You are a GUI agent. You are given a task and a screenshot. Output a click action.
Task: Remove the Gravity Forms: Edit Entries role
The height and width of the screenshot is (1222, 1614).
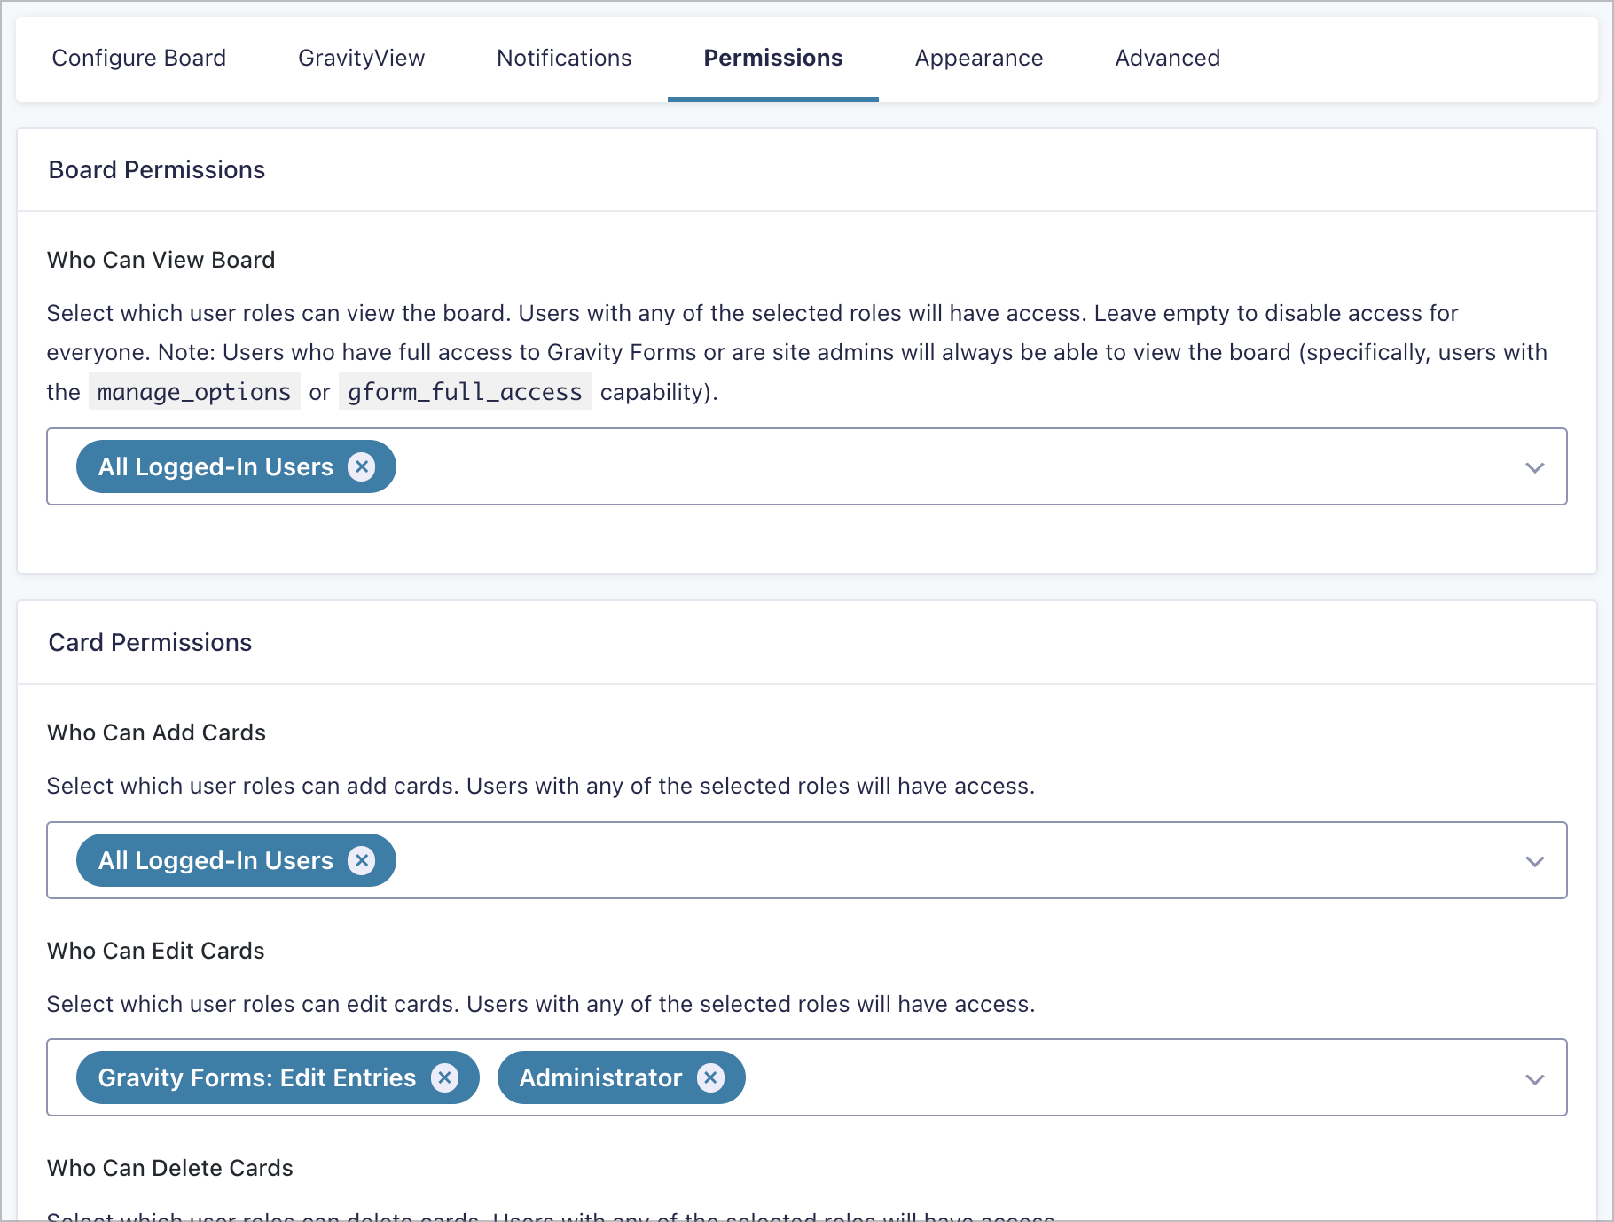point(446,1077)
